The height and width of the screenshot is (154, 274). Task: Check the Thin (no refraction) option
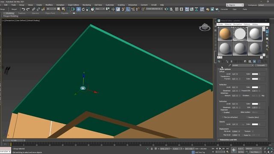(223, 117)
